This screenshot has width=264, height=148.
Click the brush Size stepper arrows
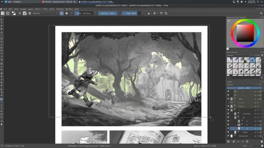tap(94, 13)
